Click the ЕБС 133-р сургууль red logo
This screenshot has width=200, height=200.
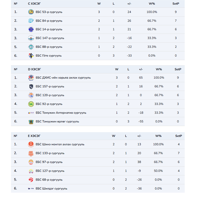[31, 153]
